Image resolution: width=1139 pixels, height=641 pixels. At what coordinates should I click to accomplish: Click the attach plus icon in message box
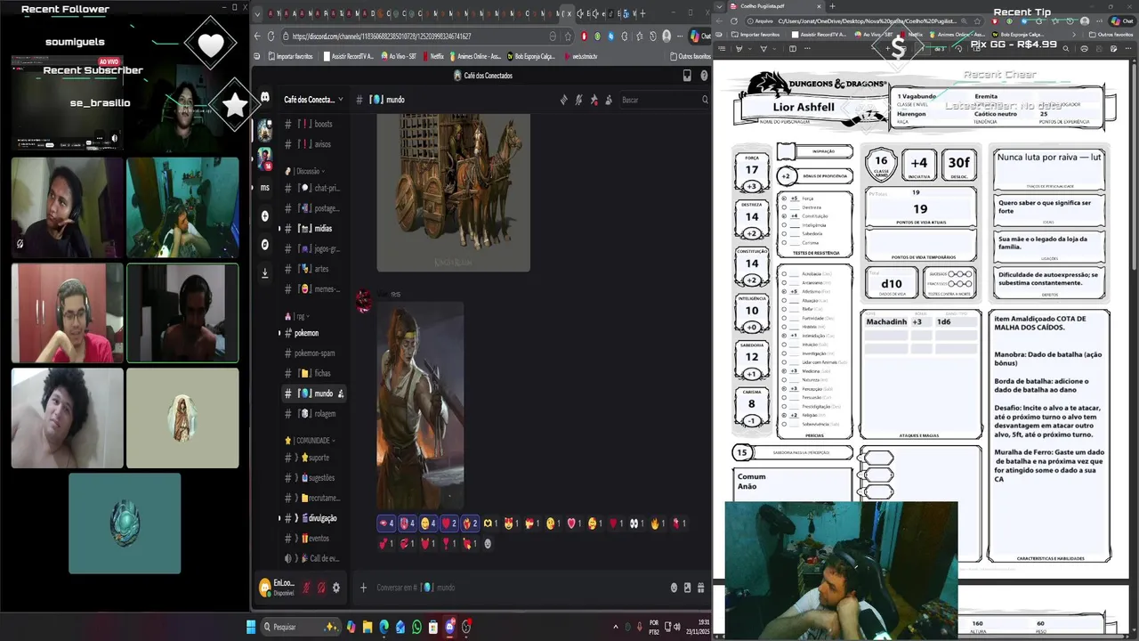coord(363,588)
